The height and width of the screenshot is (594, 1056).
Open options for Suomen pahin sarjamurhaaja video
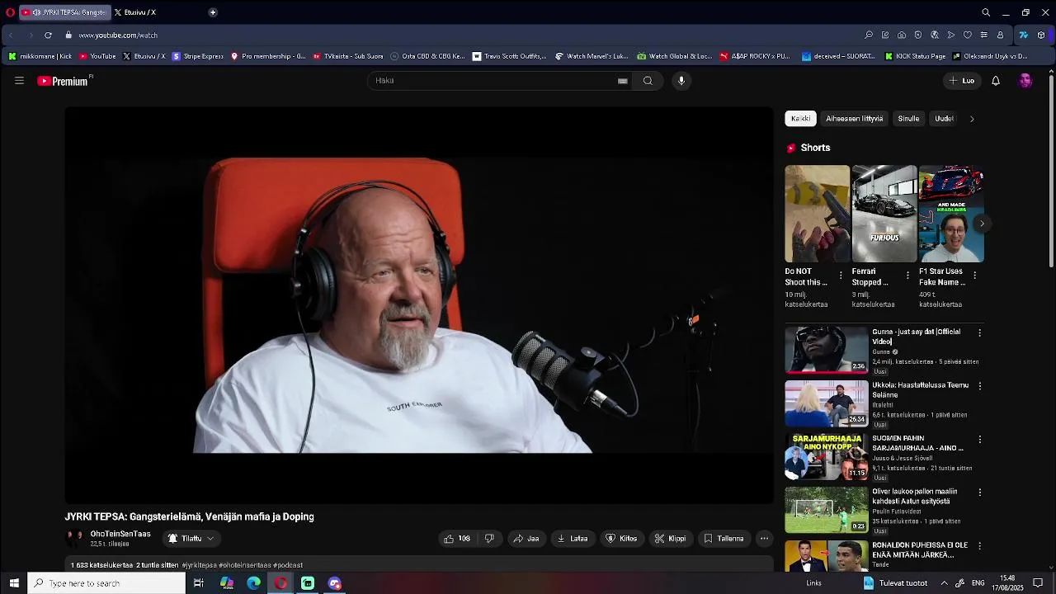click(980, 439)
